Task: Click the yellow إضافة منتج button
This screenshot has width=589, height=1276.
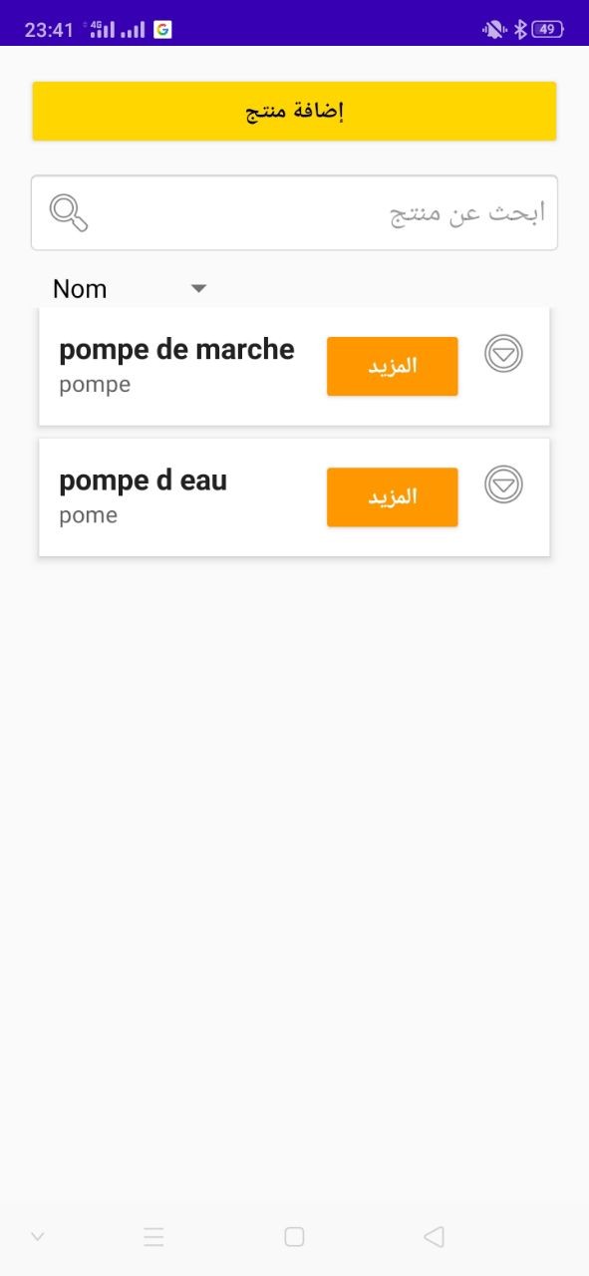Action: click(294, 111)
